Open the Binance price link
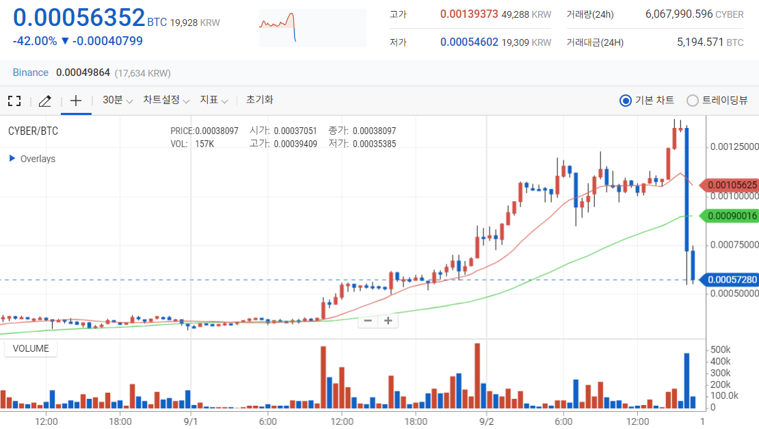This screenshot has height=429, width=759. pyautogui.click(x=30, y=72)
